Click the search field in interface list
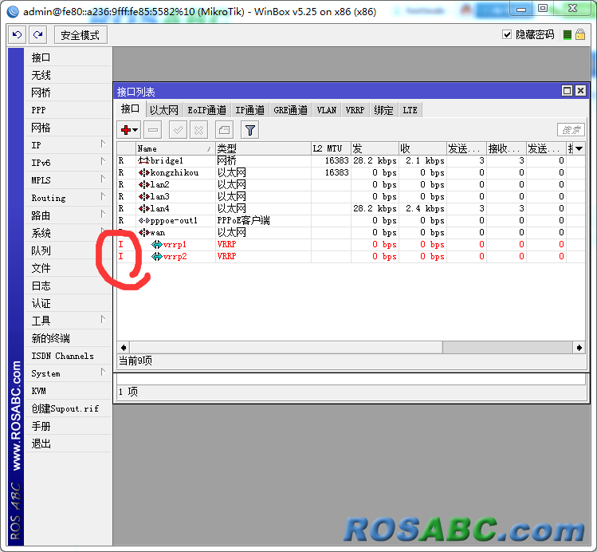597x552 pixels. [x=571, y=130]
